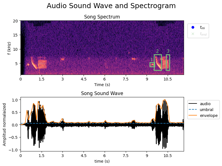Click the Song Sound Wave subplot title
The width and height of the screenshot is (222, 166).
(102, 93)
